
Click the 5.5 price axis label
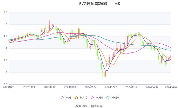(x=5, y=12)
